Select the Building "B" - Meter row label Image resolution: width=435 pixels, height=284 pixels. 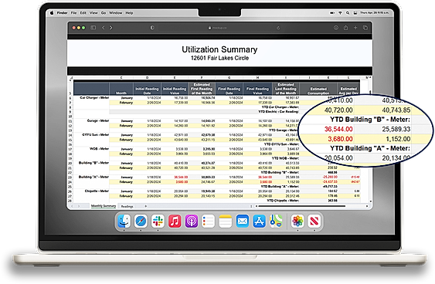coord(93,163)
